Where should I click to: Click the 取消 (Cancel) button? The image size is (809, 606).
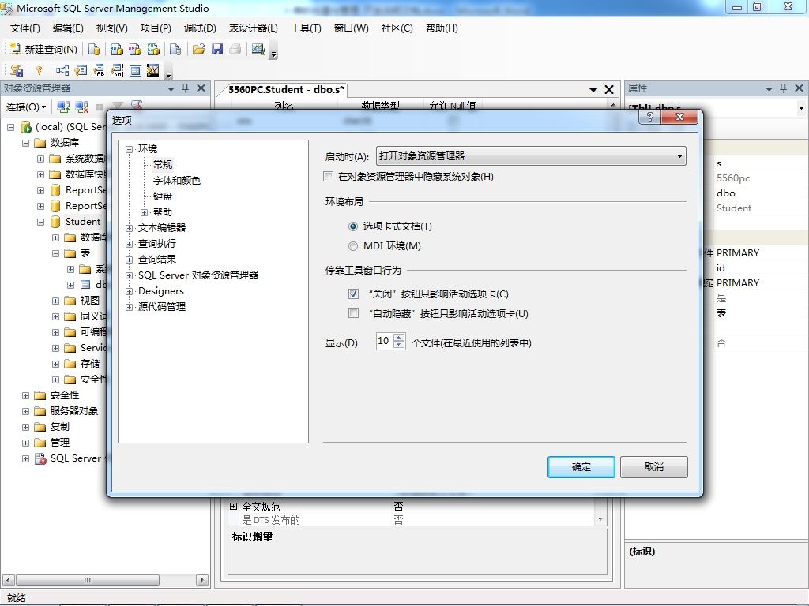tap(653, 467)
